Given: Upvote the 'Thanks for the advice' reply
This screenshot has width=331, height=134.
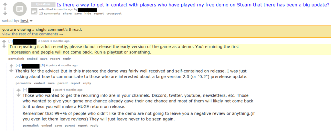Looking at the screenshot, I should [11, 66].
